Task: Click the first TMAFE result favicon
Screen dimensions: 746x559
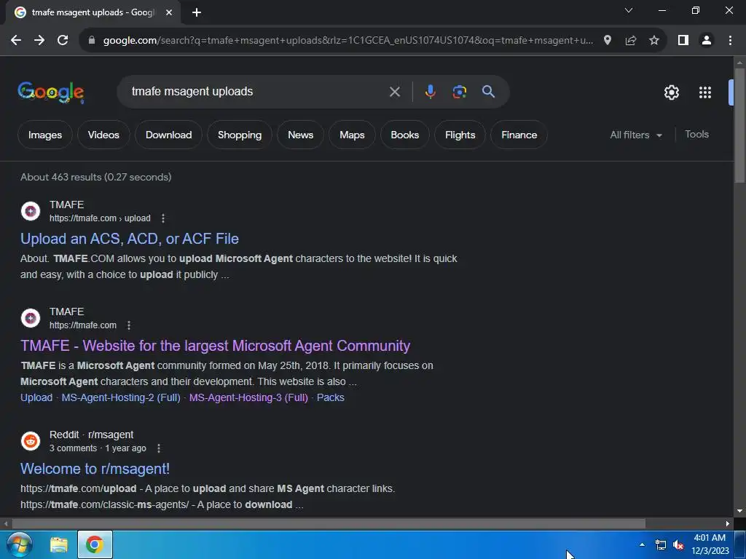Action: point(31,211)
